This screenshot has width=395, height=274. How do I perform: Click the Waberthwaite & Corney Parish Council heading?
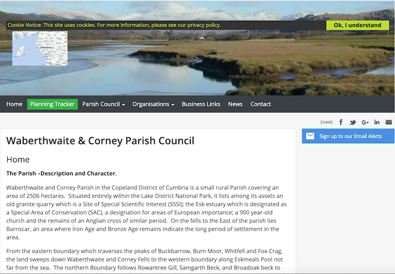pos(100,141)
